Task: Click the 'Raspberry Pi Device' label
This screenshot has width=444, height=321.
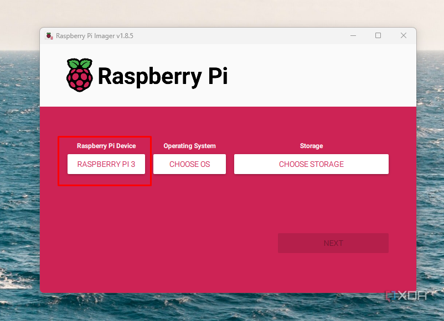Action: pyautogui.click(x=106, y=146)
